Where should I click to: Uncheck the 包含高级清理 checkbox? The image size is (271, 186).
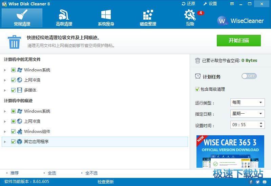click(197, 89)
